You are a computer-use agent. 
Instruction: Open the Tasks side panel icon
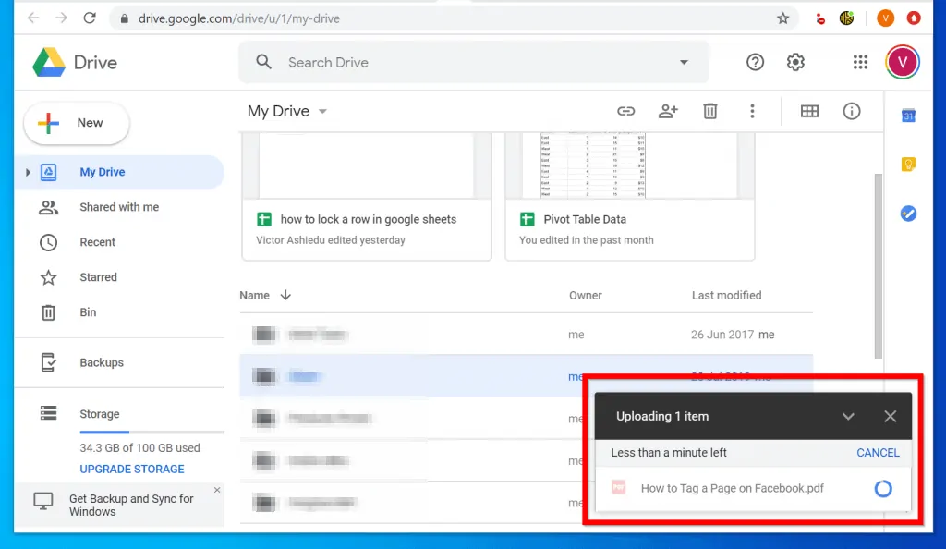[x=908, y=213]
